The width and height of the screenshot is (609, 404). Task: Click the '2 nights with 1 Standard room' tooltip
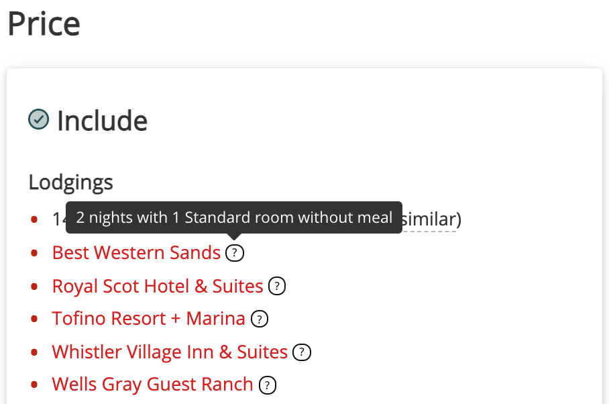tap(234, 217)
